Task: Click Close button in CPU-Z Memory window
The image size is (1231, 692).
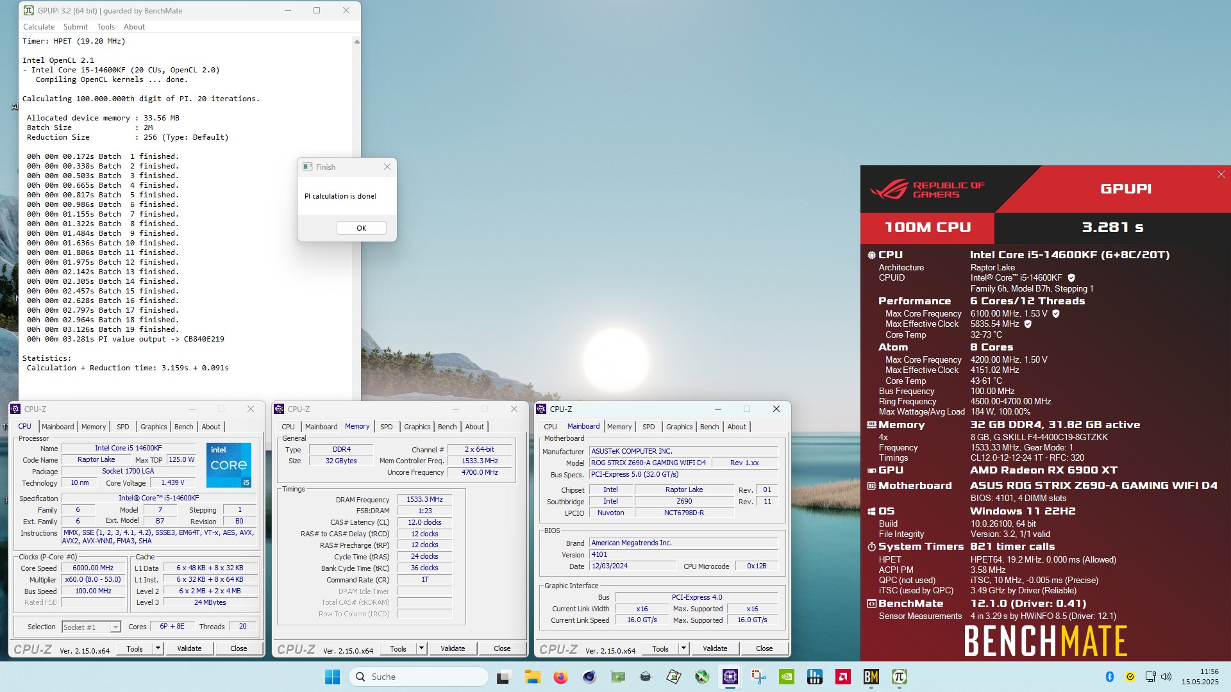Action: 502,648
